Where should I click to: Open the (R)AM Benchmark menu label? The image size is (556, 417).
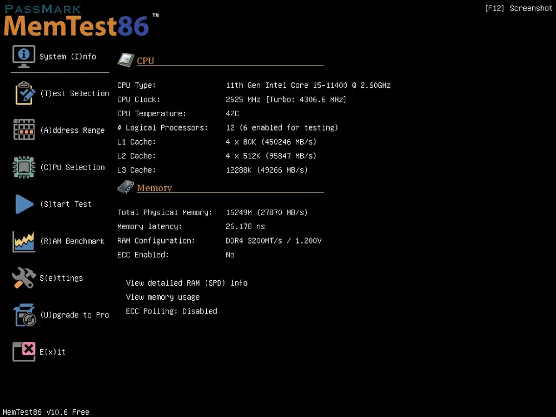tap(72, 241)
